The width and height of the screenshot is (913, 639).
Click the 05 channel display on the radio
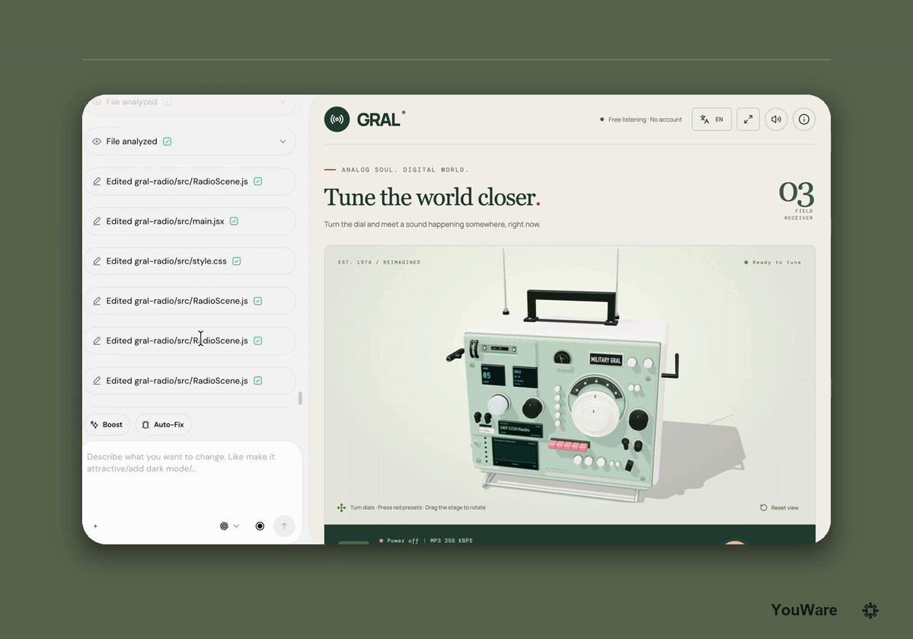[493, 375]
